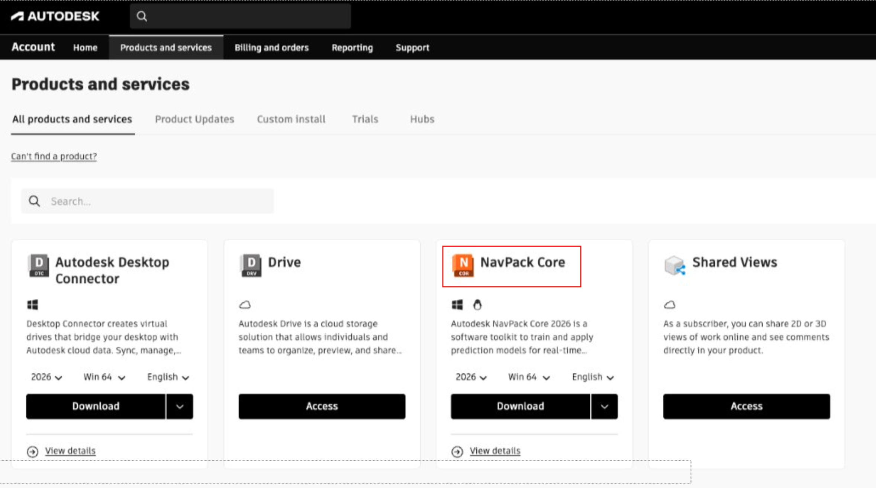Click cloud icon on the Drive card
This screenshot has width=876, height=488.
tap(245, 305)
